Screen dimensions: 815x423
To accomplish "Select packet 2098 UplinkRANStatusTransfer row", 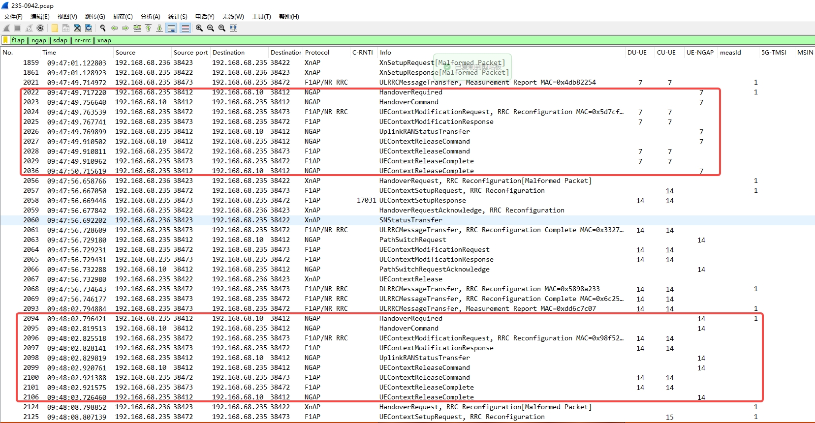I will [x=407, y=358].
